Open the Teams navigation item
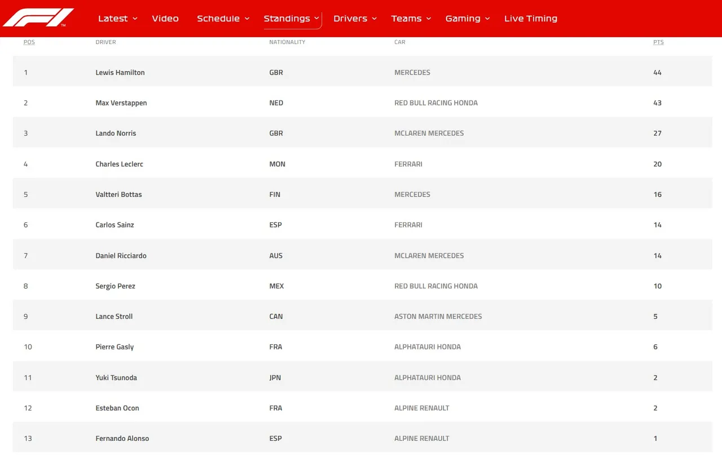The width and height of the screenshot is (722, 455). [x=407, y=19]
